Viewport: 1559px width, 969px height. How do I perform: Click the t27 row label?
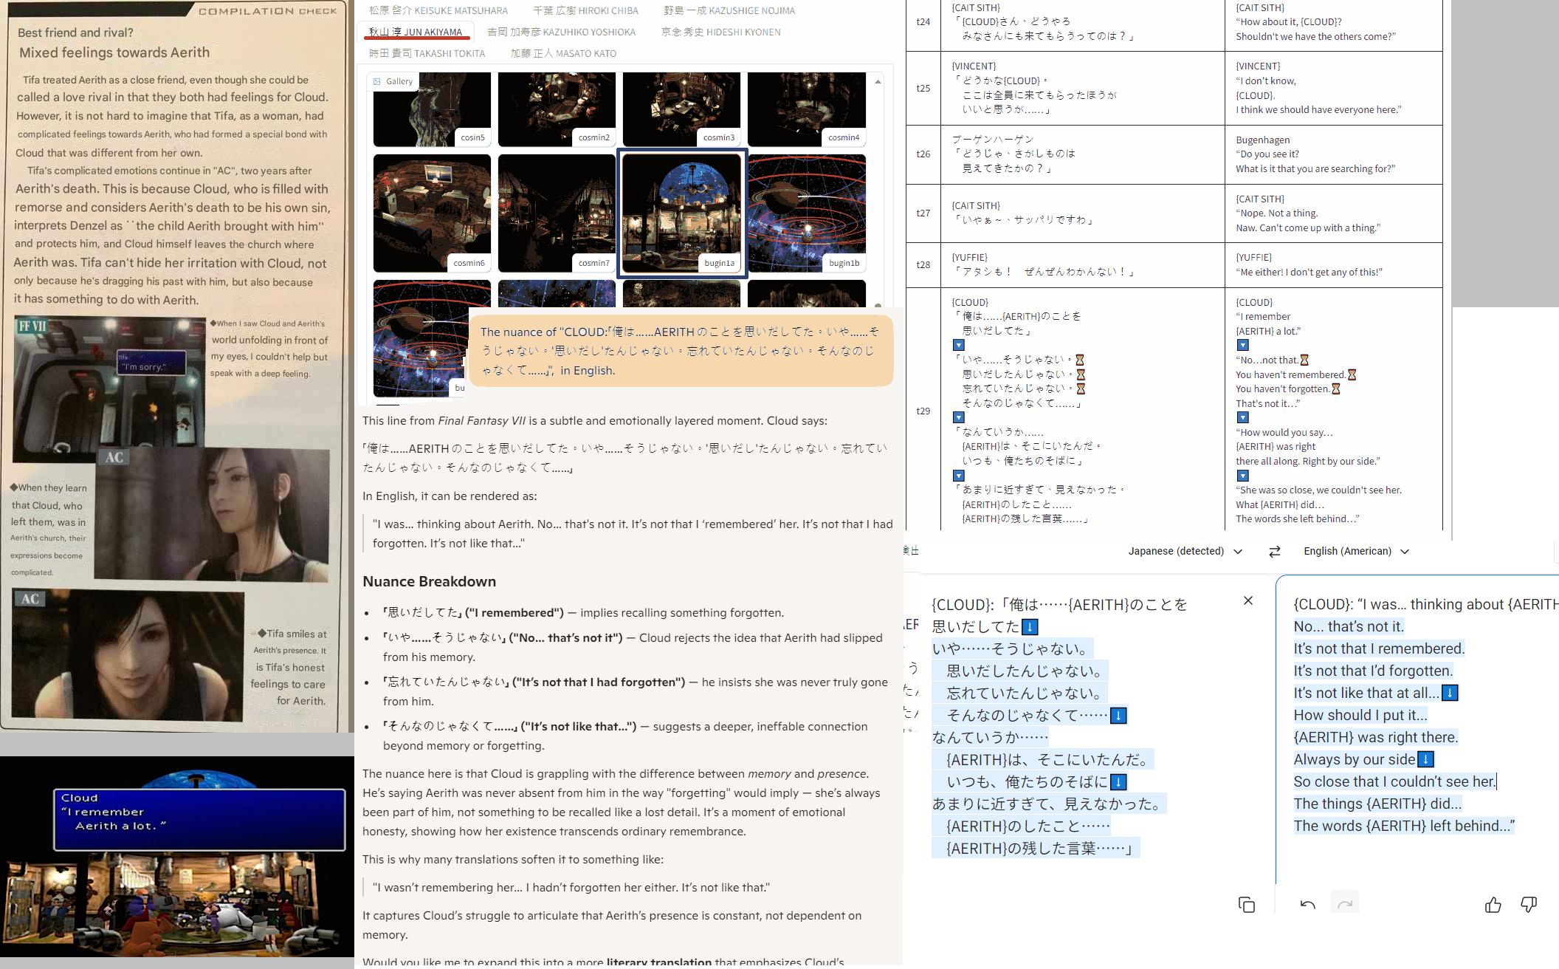[923, 213]
